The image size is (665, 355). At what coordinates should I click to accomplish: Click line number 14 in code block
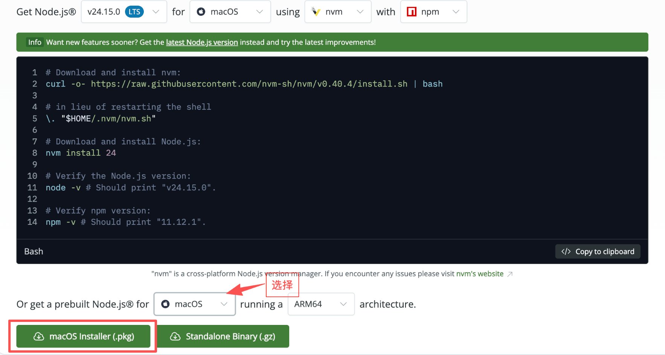pyautogui.click(x=32, y=222)
